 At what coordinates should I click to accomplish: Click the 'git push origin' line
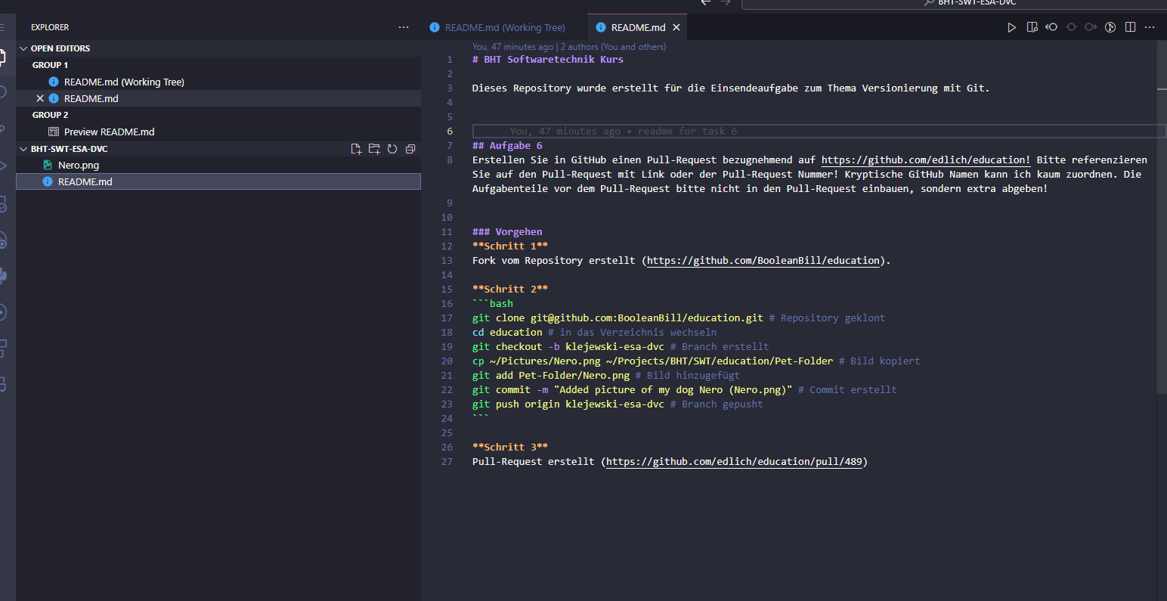tap(618, 404)
